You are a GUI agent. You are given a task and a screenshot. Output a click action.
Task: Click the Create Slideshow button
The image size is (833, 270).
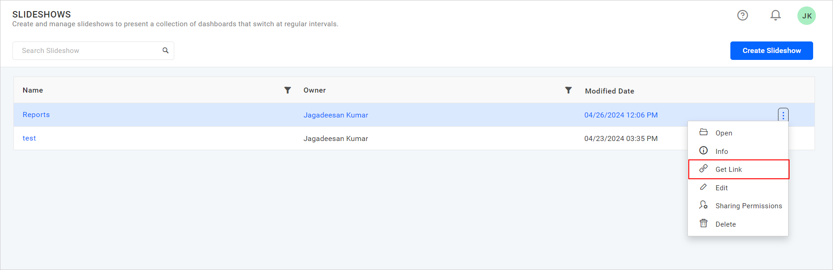point(772,51)
